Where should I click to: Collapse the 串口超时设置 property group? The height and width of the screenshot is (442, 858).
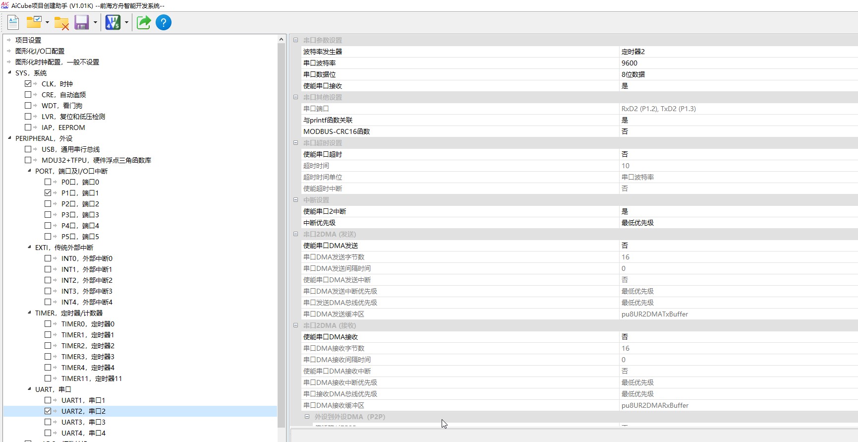(296, 143)
